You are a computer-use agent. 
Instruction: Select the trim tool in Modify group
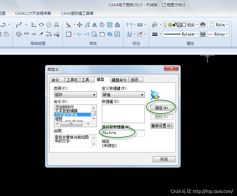coord(80,34)
